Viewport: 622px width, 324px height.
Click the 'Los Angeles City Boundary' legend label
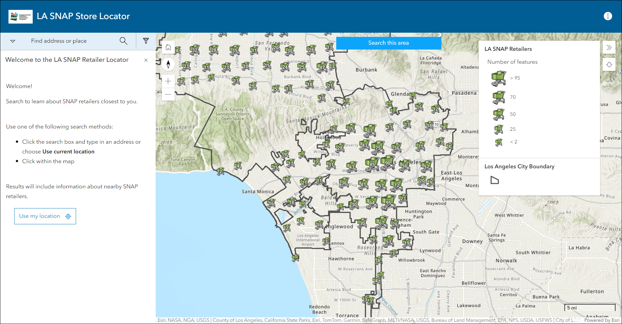(x=519, y=167)
